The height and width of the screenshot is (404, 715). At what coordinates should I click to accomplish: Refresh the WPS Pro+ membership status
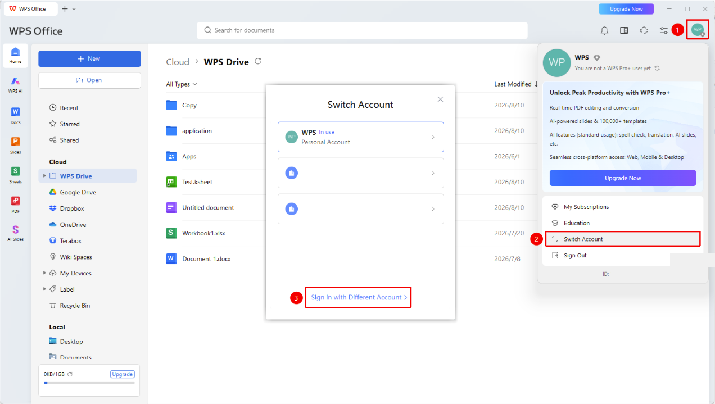[x=657, y=68]
